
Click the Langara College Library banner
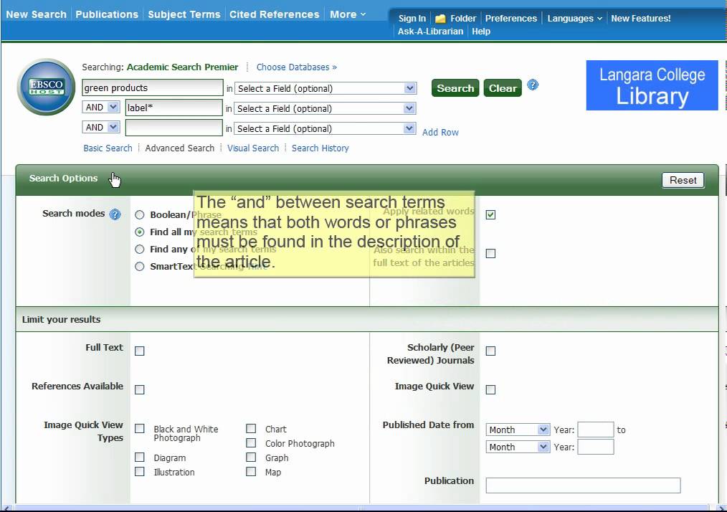click(652, 85)
